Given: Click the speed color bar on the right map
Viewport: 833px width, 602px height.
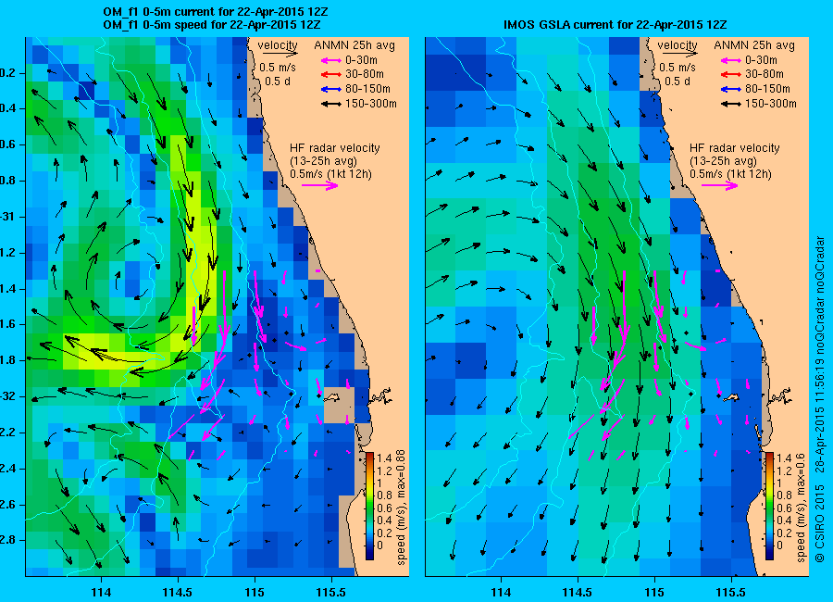Looking at the screenshot, I should click(x=769, y=506).
